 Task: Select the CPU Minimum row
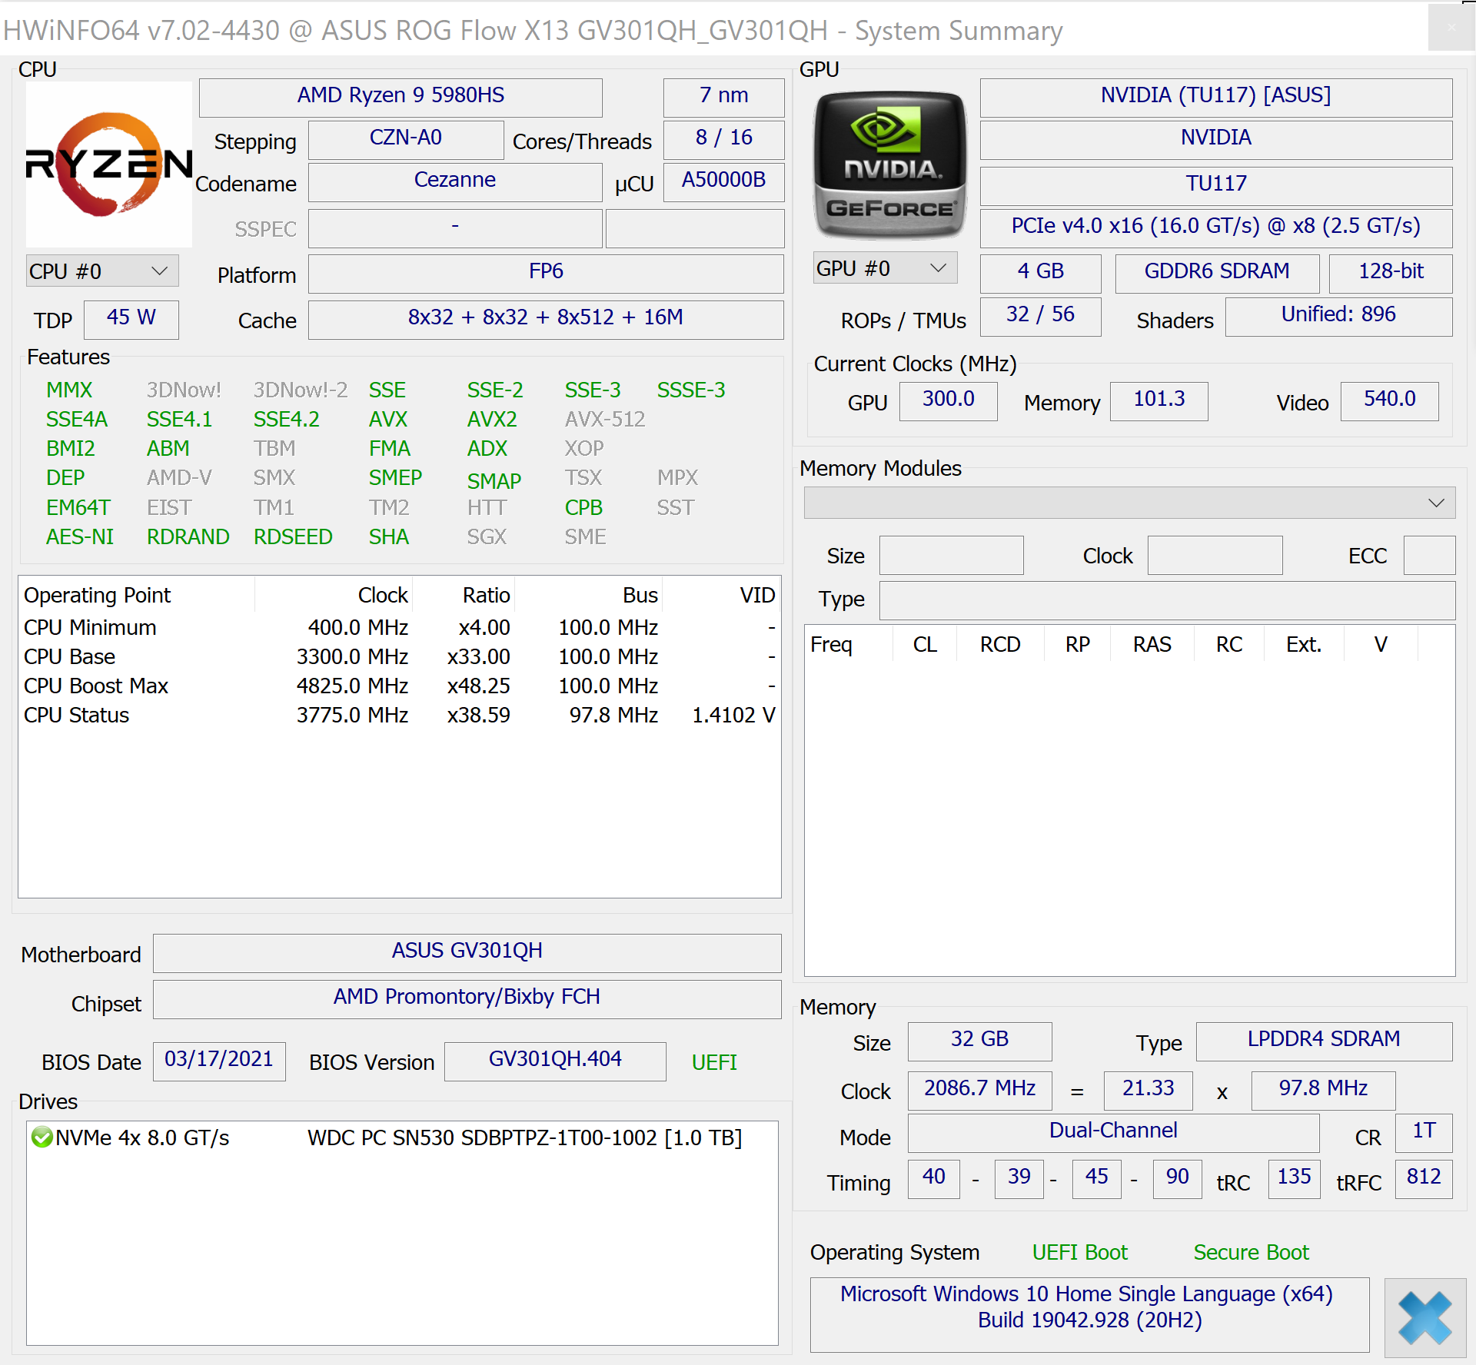400,627
